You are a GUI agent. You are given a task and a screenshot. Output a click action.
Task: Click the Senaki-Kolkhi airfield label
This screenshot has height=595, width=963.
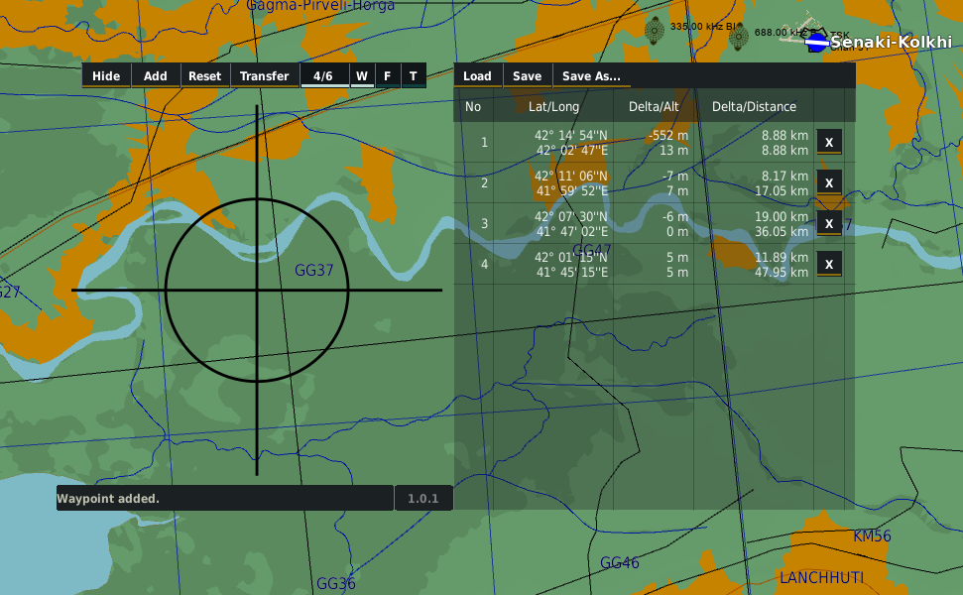[x=892, y=42]
